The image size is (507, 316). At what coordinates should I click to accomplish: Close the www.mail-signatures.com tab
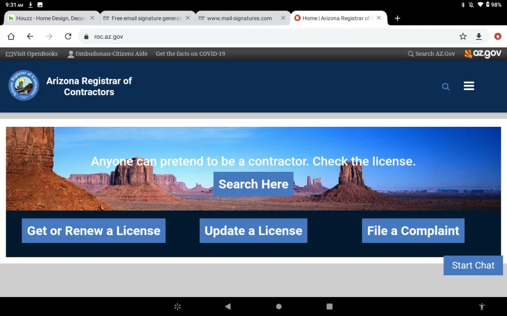point(283,18)
